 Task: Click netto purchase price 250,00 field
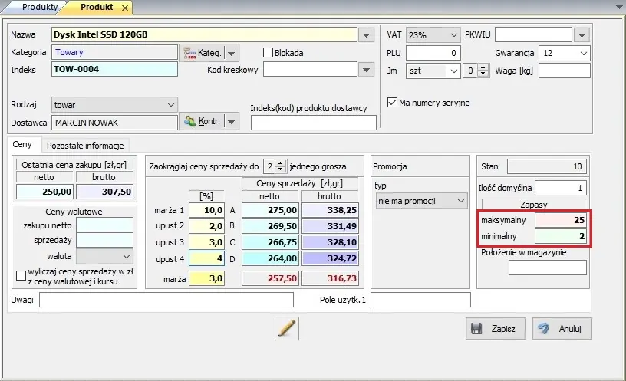coord(44,192)
